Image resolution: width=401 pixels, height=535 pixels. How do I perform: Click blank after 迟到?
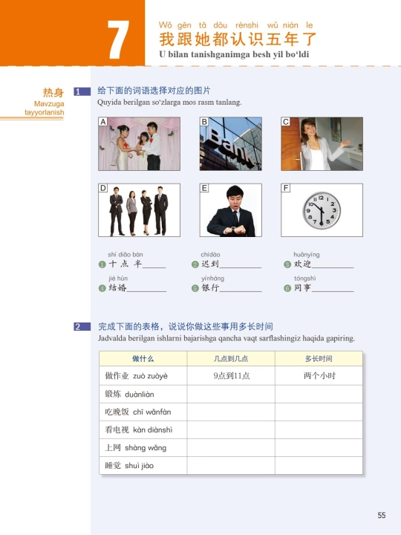pyautogui.click(x=241, y=265)
